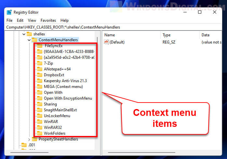Select the UnLockerMenu key name

[x=57, y=116]
